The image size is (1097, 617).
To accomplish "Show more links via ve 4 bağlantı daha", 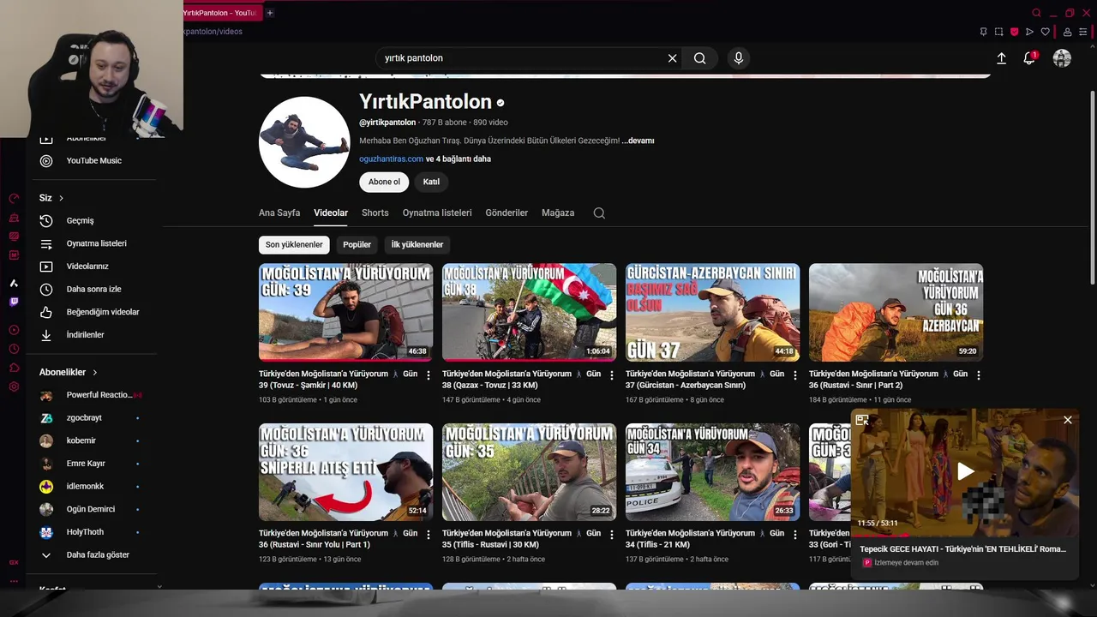I will (459, 159).
